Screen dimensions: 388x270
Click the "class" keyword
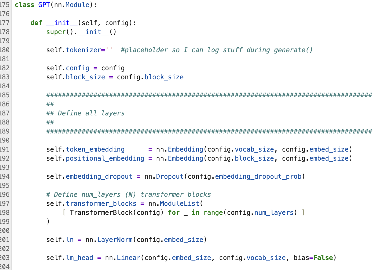tap(25, 5)
